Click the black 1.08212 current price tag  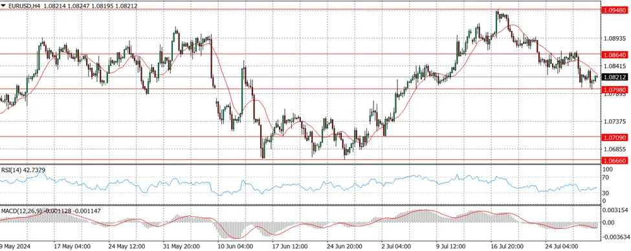(x=614, y=77)
